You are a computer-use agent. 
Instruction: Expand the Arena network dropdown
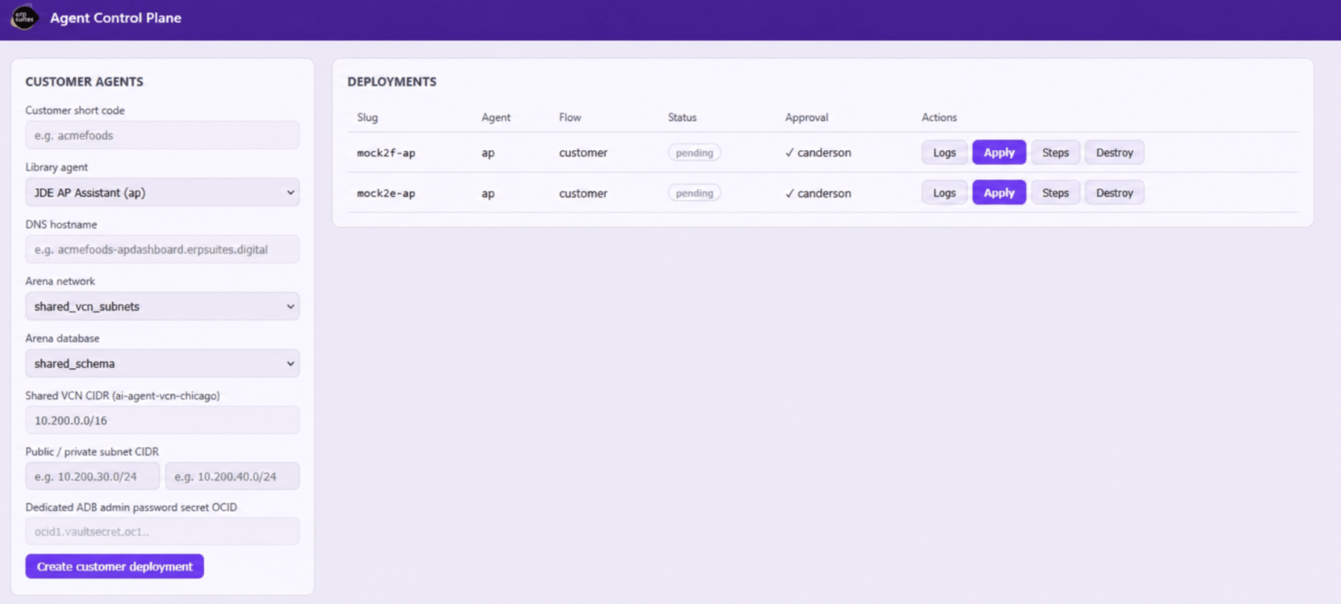click(162, 306)
